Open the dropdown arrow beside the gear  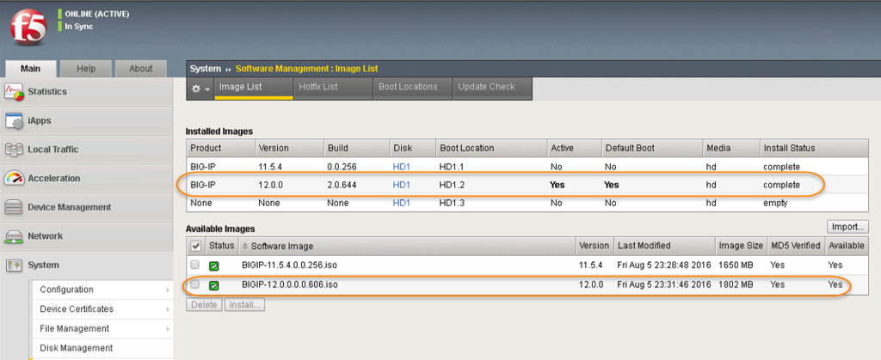pyautogui.click(x=207, y=89)
